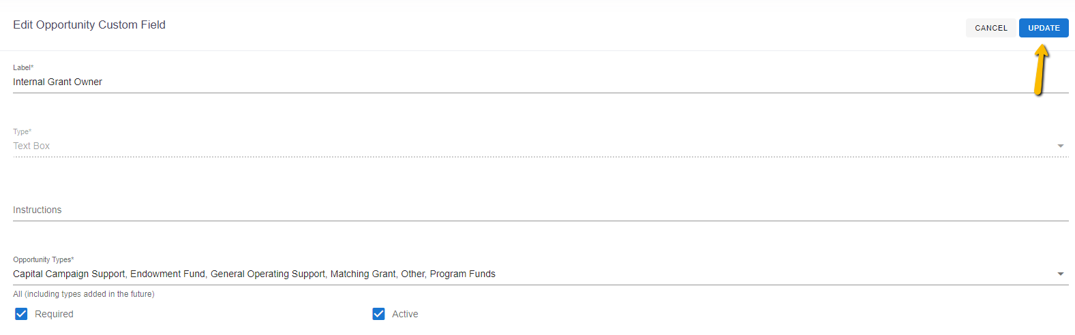Click the Opportunity Types* caption
The image size is (1075, 335).
[44, 259]
